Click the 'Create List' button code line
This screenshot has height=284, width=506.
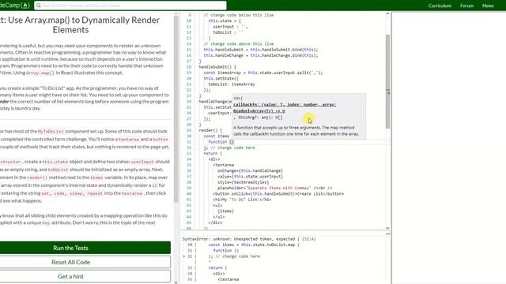278,194
